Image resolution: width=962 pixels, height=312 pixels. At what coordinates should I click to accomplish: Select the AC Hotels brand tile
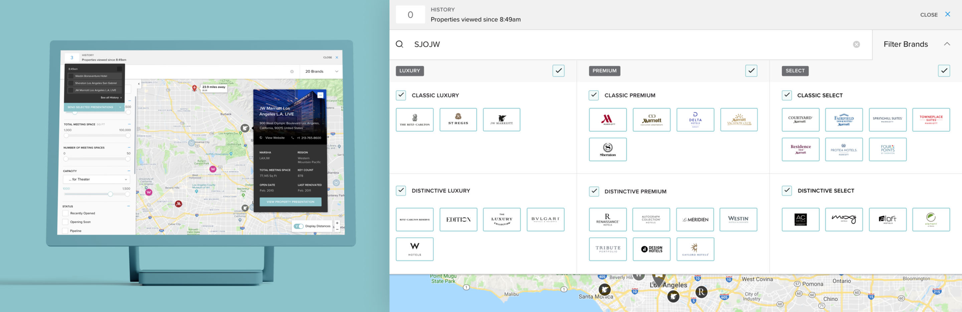click(x=800, y=220)
